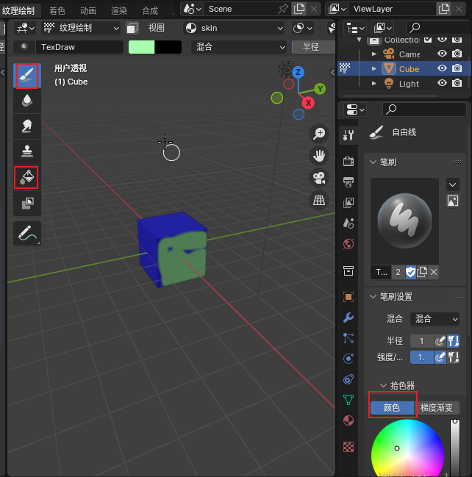This screenshot has width=472, height=477.
Task: Click the 颜色 button
Action: click(x=393, y=408)
